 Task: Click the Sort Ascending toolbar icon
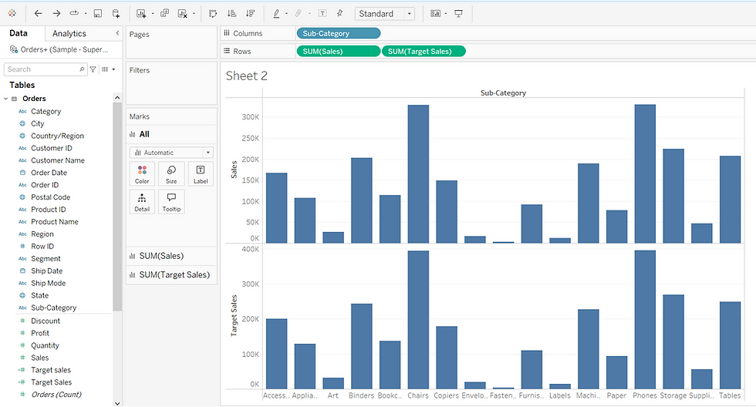click(x=231, y=13)
